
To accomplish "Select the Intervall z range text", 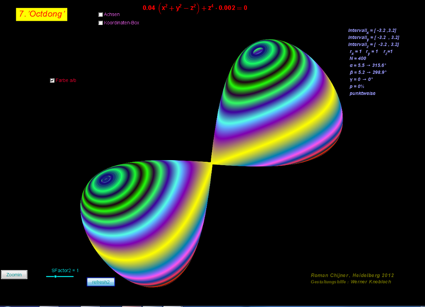I will coord(373,44).
